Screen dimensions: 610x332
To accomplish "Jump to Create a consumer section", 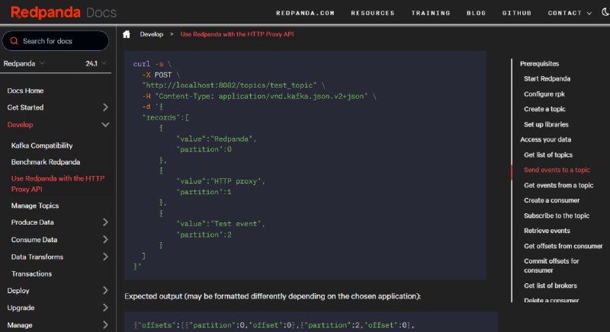I will (551, 200).
